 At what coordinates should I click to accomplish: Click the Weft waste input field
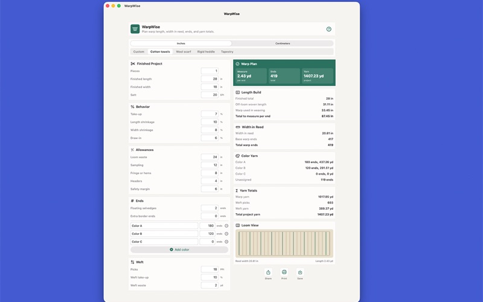click(210, 286)
